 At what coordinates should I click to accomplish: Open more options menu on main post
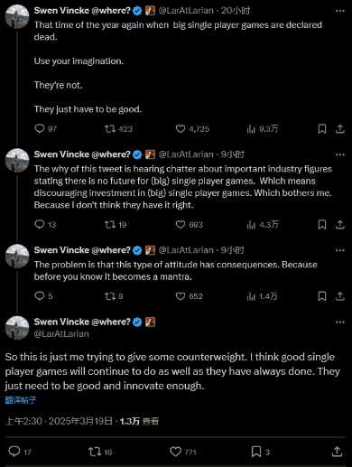point(340,322)
